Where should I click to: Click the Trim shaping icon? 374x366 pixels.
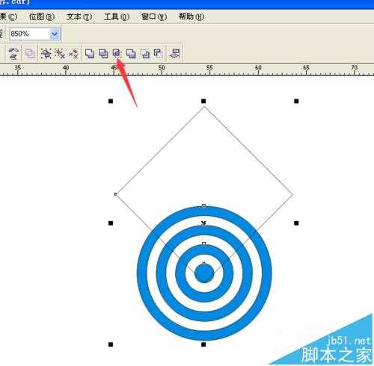click(x=103, y=53)
